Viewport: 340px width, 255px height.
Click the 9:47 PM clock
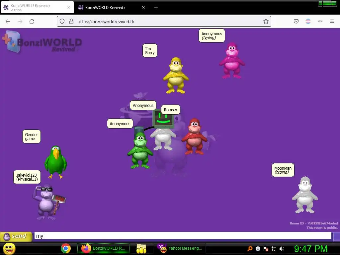click(311, 249)
